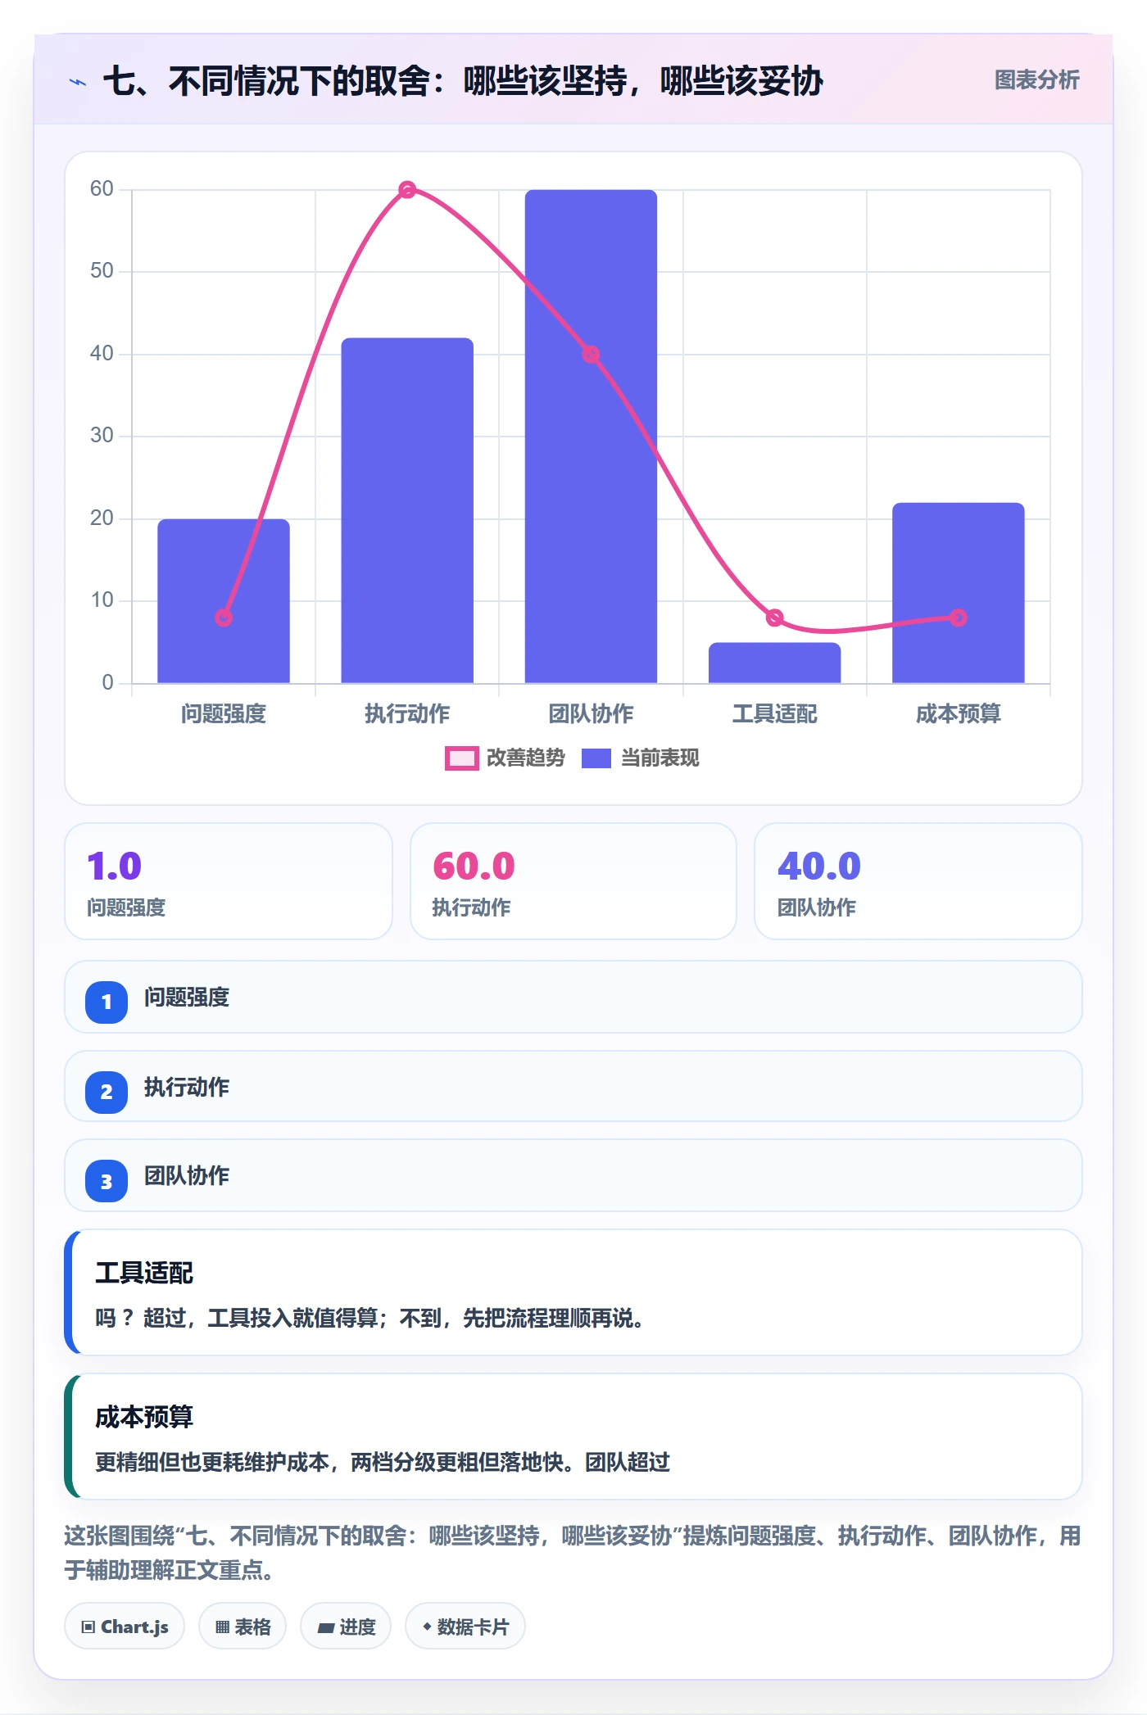1147x1715 pixels.
Task: Click the number 1 badge icon
Action: [x=107, y=1002]
